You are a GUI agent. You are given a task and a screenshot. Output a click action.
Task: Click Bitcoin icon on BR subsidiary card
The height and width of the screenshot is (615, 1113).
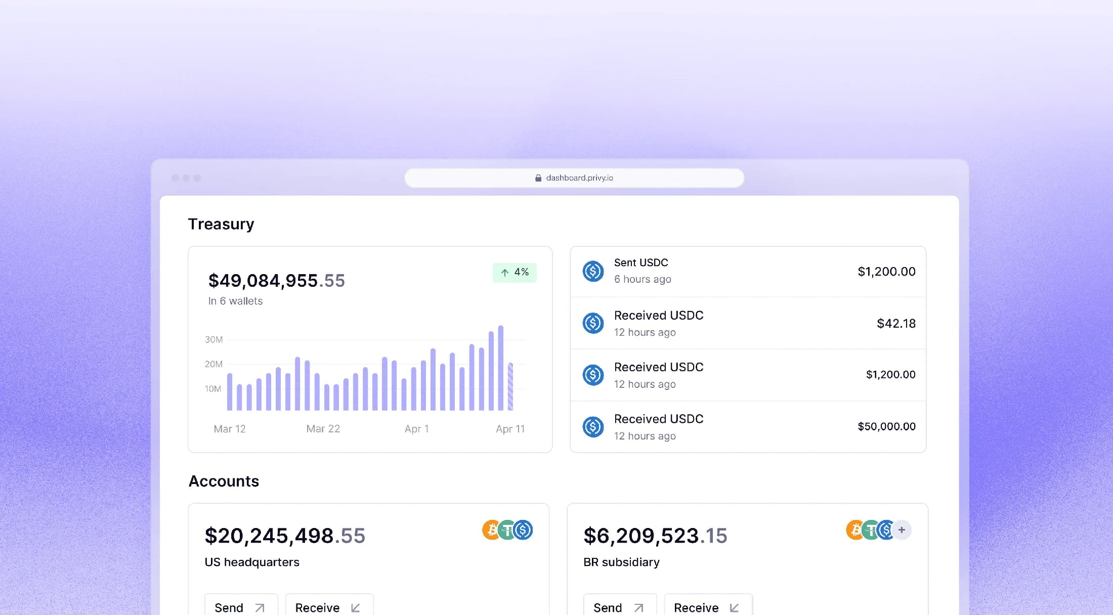point(855,530)
